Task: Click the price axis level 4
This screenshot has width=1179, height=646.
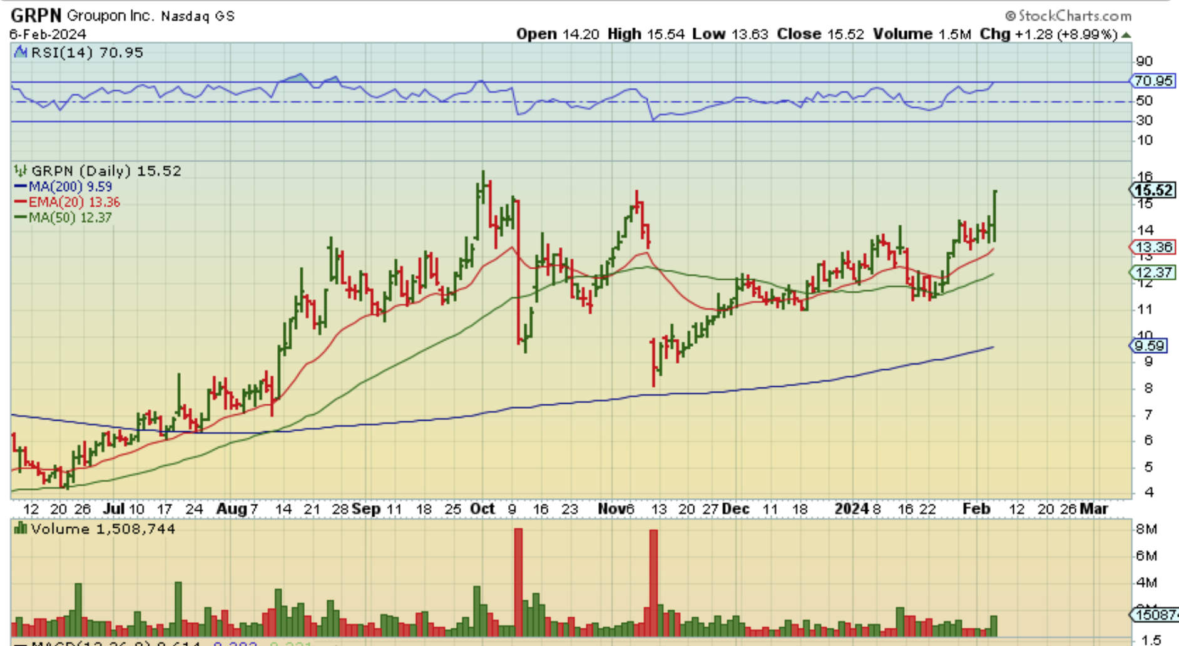Action: (1148, 493)
